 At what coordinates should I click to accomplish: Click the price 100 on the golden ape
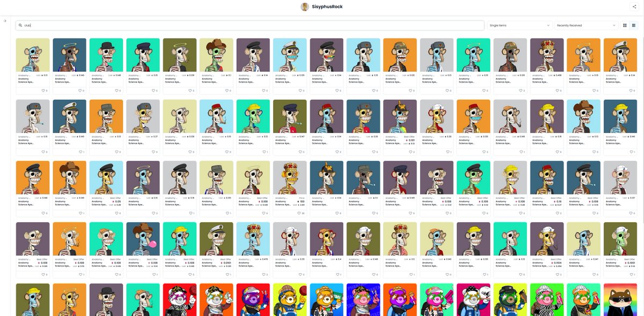(302, 202)
